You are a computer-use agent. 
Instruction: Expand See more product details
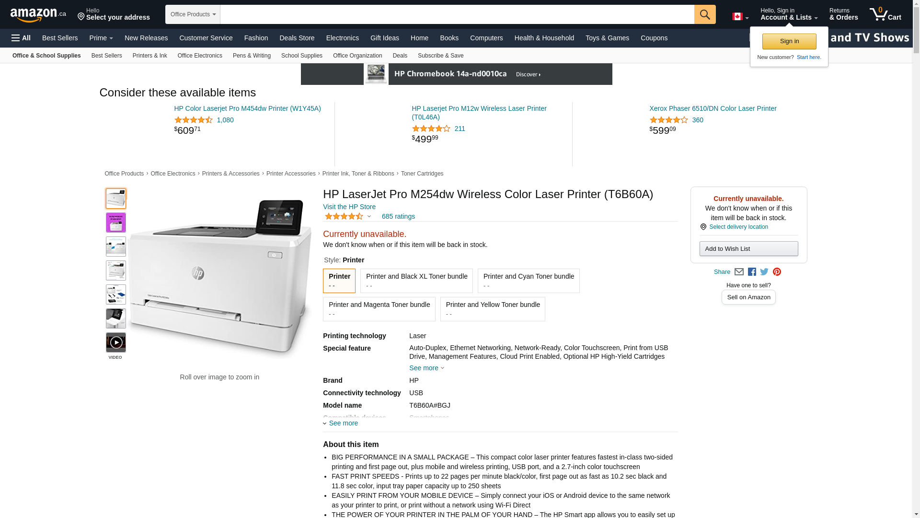click(341, 423)
